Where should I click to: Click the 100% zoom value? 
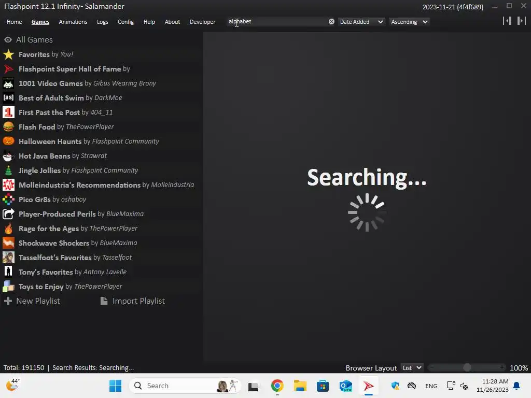click(x=519, y=368)
